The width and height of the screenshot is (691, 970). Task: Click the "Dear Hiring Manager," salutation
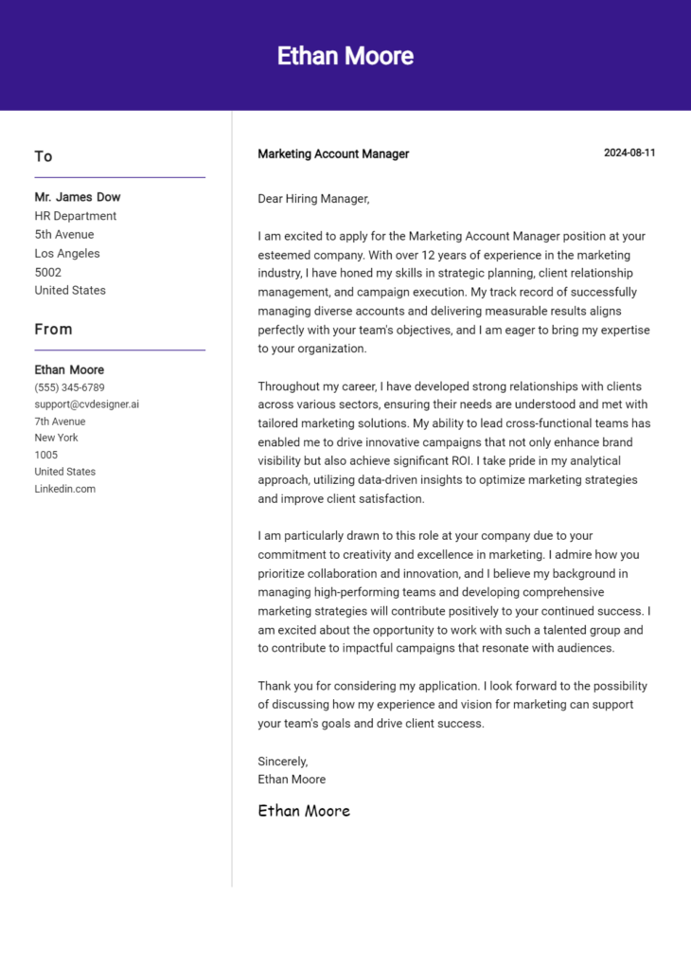point(313,199)
